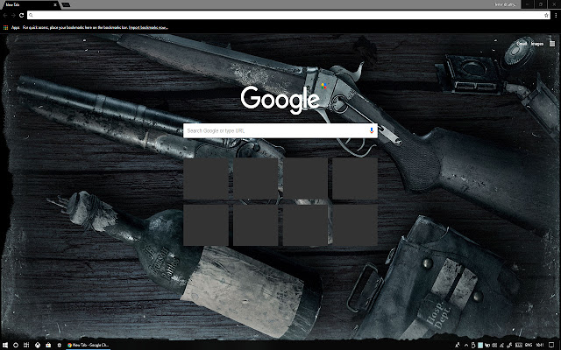
Task: Click the forward navigation arrow
Action: (x=13, y=16)
